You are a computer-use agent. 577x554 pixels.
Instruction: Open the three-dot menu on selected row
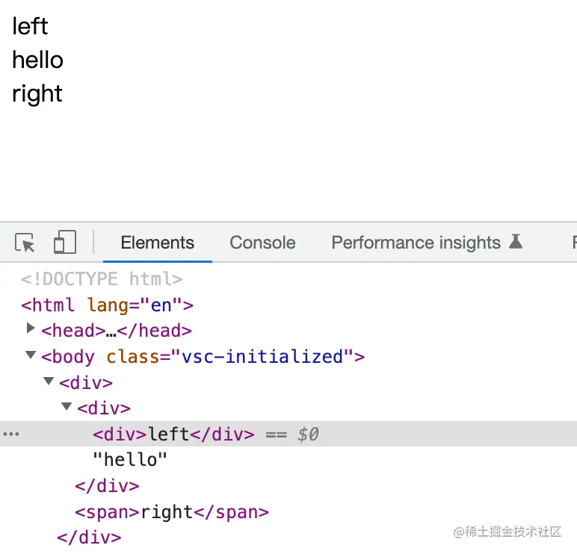[11, 434]
